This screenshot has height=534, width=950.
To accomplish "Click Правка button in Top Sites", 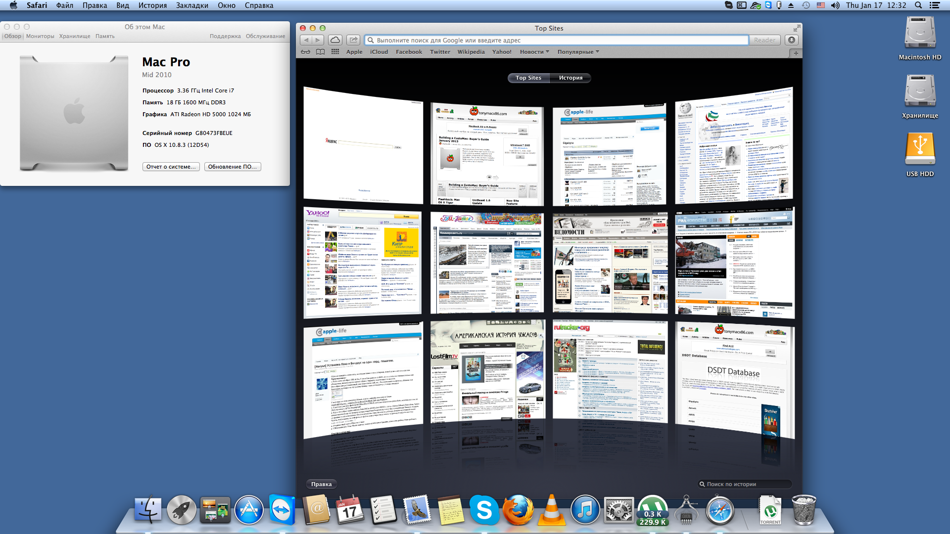I will pyautogui.click(x=322, y=484).
